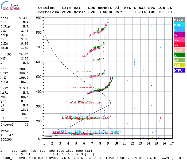The height and width of the screenshot is (160, 187).
Task: Click the 9 MHz frequency axis label
Action: click(108, 143)
